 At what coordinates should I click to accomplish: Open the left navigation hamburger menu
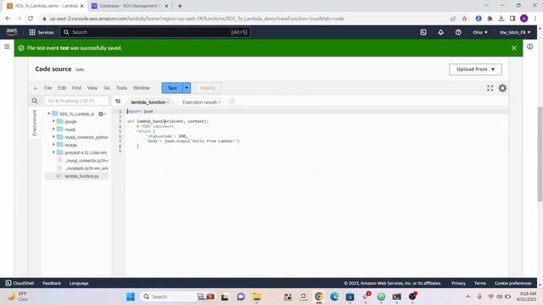pyautogui.click(x=7, y=47)
